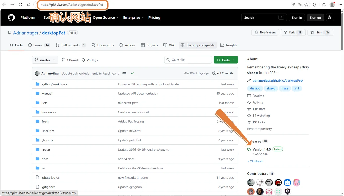Open browser profile avatar icon
The image size is (344, 196).
(332, 5)
